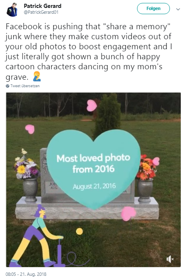Click the August 21, 2016 date text
187x280 pixels.
pos(94,186)
